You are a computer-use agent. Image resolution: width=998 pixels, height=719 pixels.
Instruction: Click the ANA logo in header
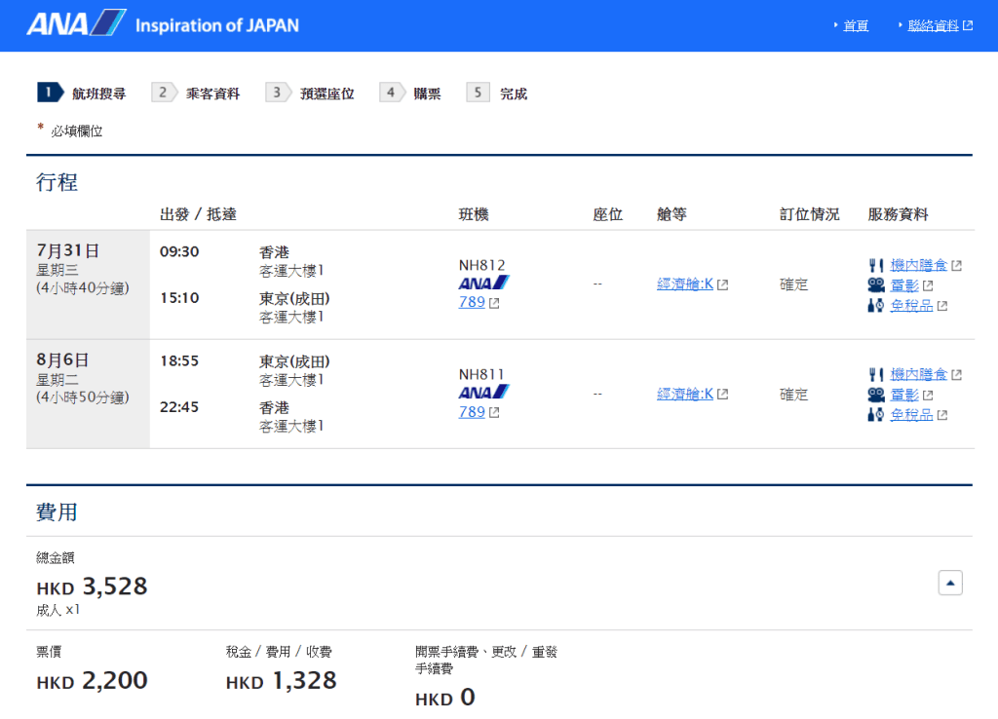[76, 24]
